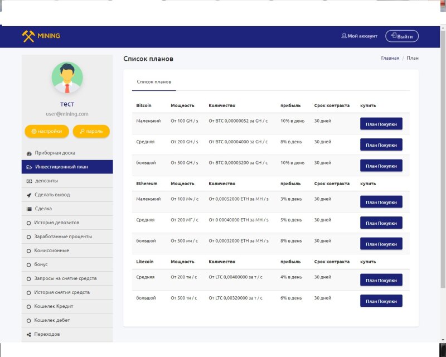Open the настройки settings button
This screenshot has height=357, width=446.
(x=47, y=131)
